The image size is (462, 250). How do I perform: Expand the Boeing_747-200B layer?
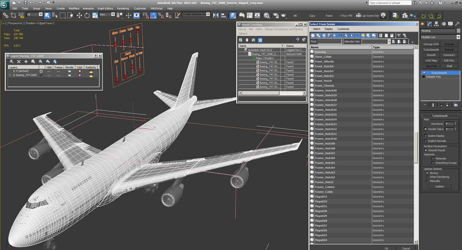click(10, 75)
